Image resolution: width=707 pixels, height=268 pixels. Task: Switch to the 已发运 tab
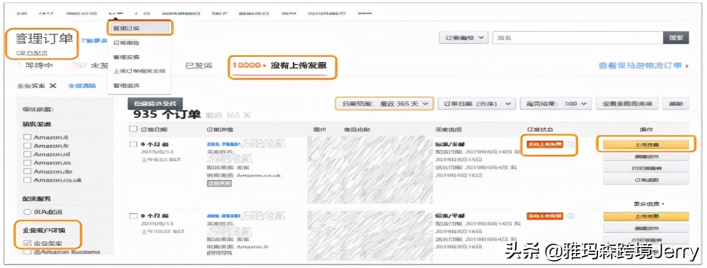(199, 66)
